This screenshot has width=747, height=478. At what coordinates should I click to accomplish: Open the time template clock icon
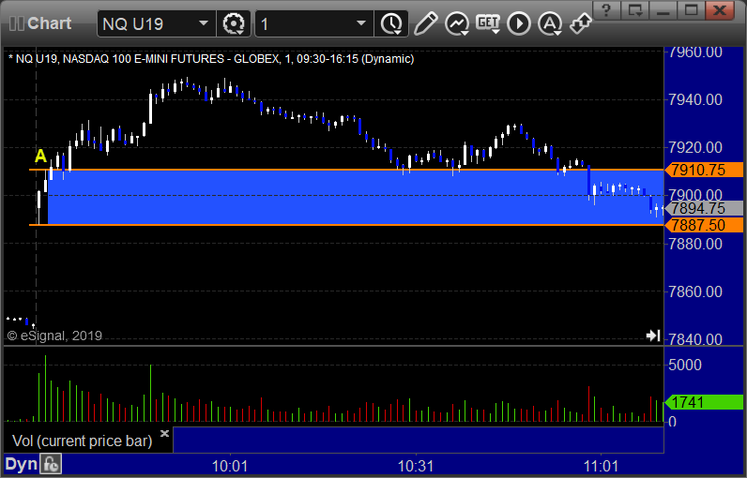click(391, 23)
